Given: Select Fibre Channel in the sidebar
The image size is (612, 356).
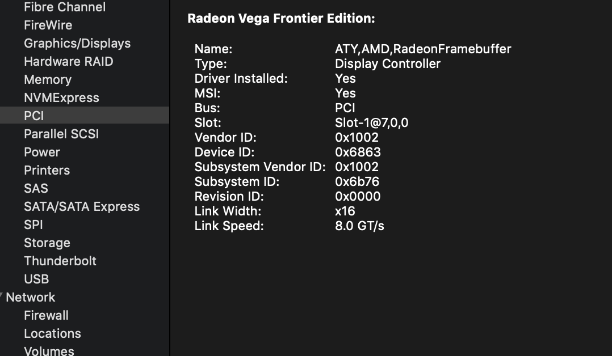Looking at the screenshot, I should (x=64, y=7).
